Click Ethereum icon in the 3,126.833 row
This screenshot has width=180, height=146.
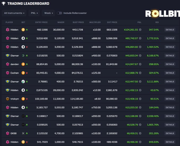[x=23, y=47]
